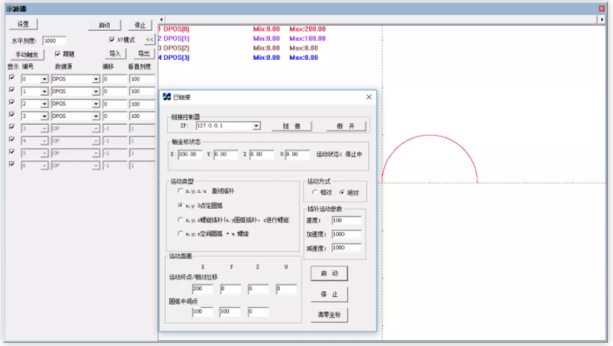The height and width of the screenshot is (346, 613).
Task: Click the 'Max:100.00' value text
Action: (x=307, y=38)
